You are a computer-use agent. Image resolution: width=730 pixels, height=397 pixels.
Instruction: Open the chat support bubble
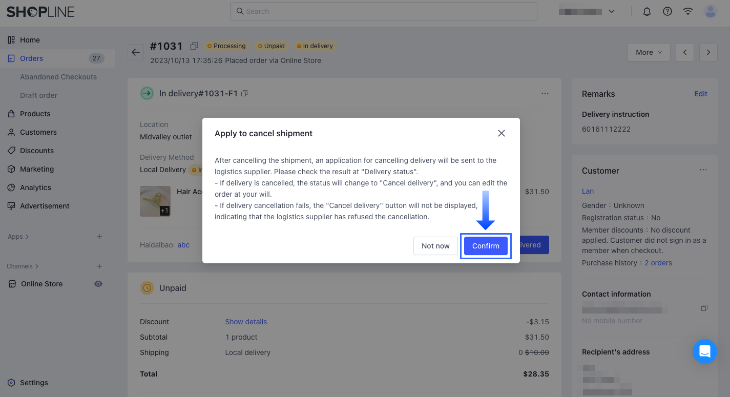coord(704,351)
